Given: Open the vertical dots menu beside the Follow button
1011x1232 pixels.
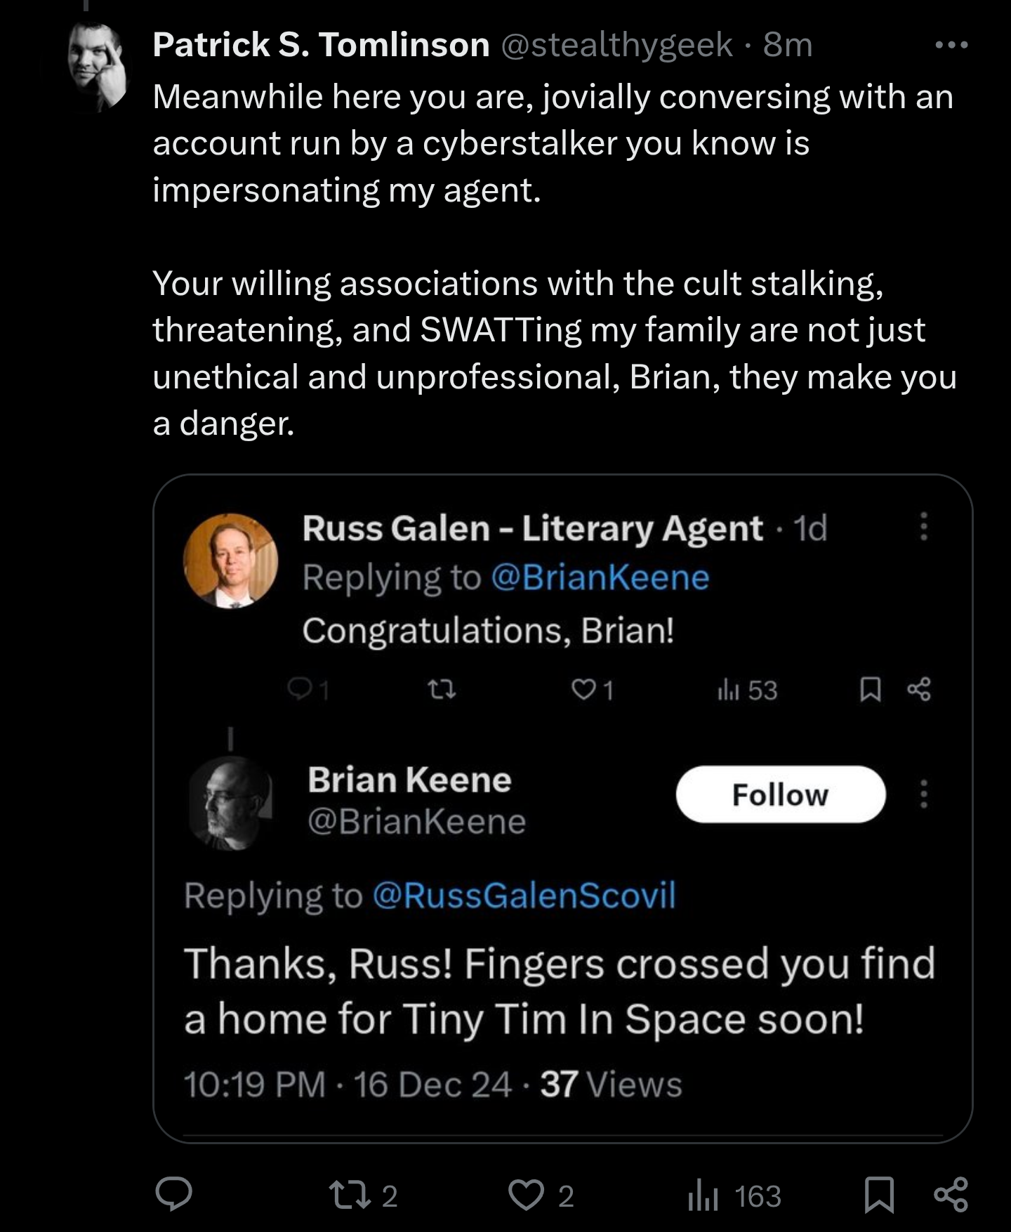Looking at the screenshot, I should tap(924, 794).
